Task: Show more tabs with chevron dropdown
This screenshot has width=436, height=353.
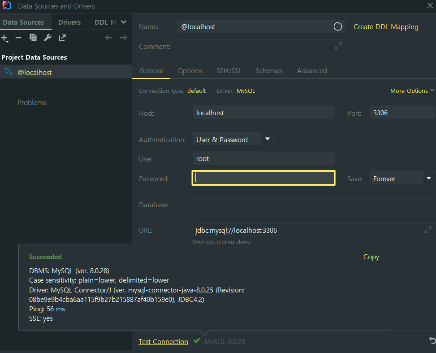Action: [x=124, y=22]
